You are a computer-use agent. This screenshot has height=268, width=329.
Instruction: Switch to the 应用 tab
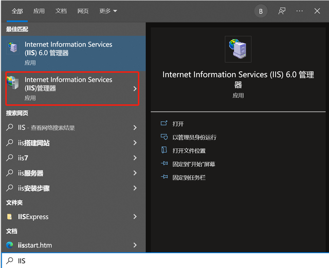[x=39, y=11]
